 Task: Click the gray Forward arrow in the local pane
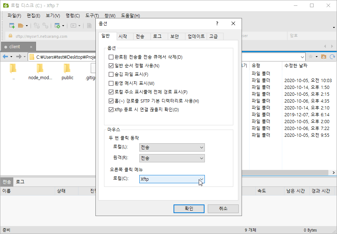point(19,57)
